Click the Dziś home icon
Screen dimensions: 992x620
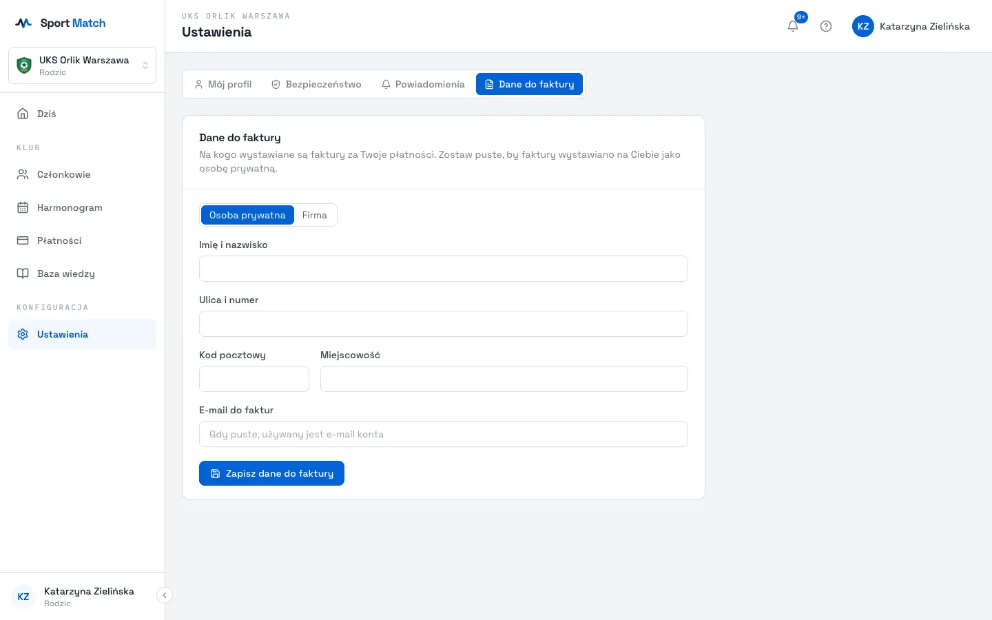[23, 114]
